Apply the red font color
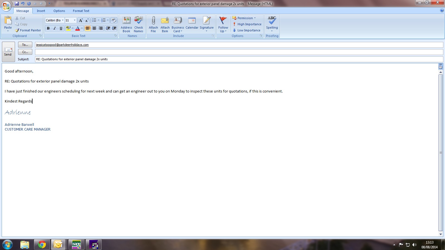The image size is (445, 250). tap(78, 28)
